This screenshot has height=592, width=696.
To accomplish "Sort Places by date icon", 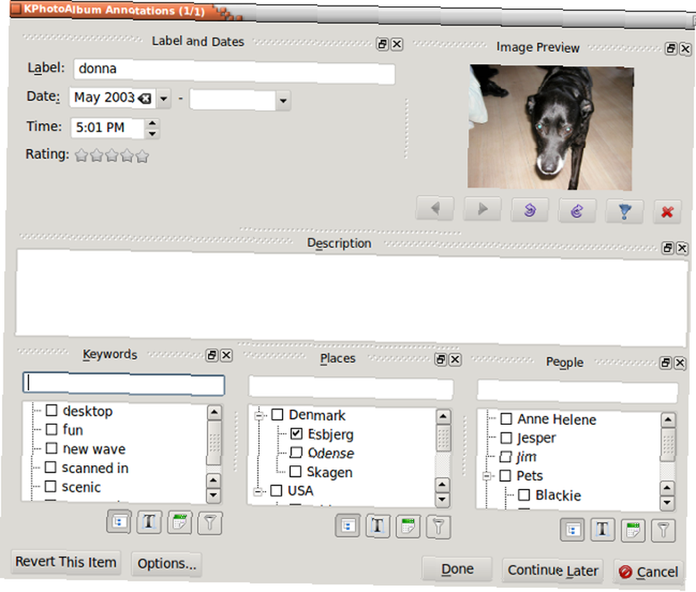I will tap(408, 527).
